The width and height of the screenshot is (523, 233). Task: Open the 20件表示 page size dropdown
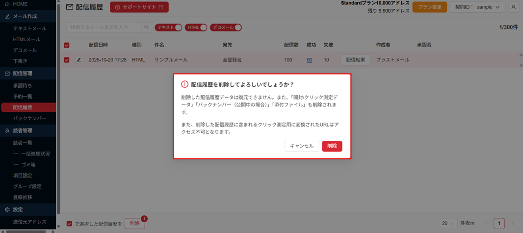point(447,223)
